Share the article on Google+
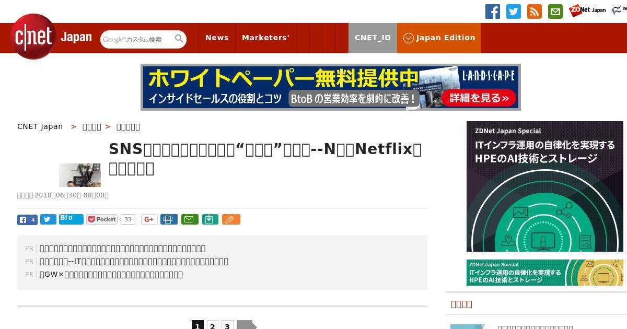Viewport: 627px width, 329px height. point(149,219)
